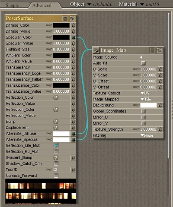Click the Transparency node plug icon
The width and height of the screenshot is (173, 207).
coord(73,68)
